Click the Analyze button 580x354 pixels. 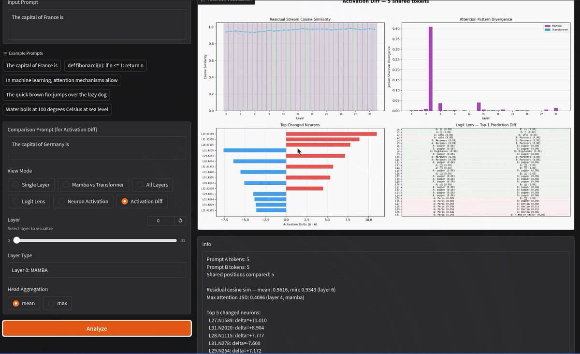coord(97,328)
